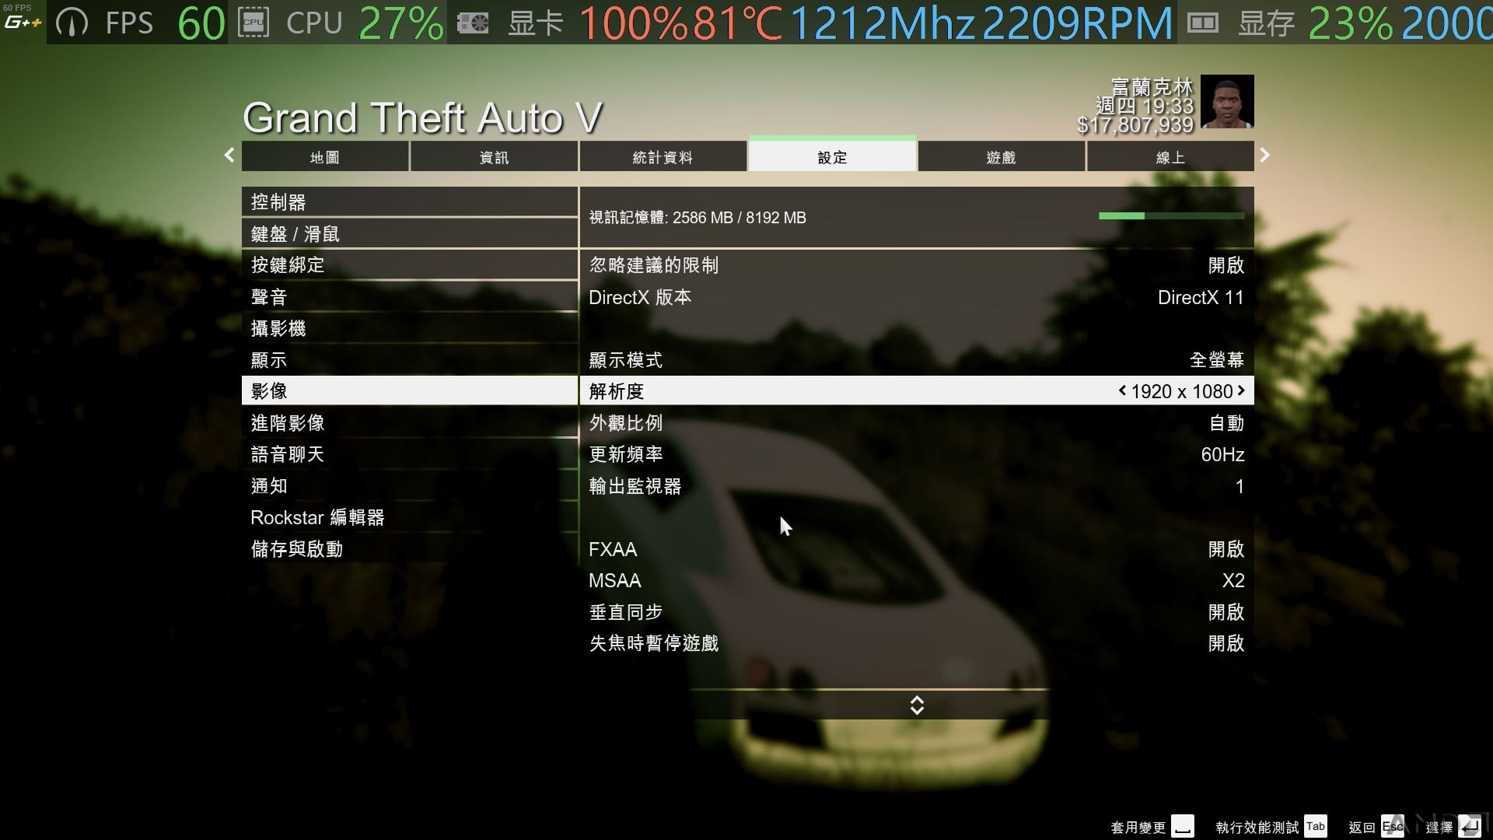Image resolution: width=1493 pixels, height=840 pixels.
Task: Click the $17,807,939 money display
Action: [x=1135, y=125]
